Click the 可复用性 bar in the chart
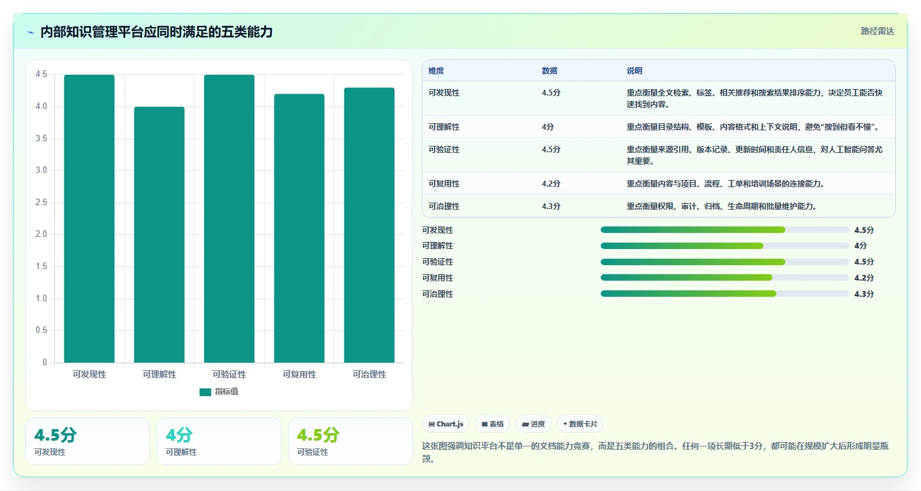 click(299, 228)
